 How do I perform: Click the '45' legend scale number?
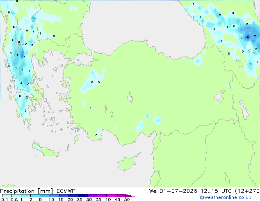[117, 199]
